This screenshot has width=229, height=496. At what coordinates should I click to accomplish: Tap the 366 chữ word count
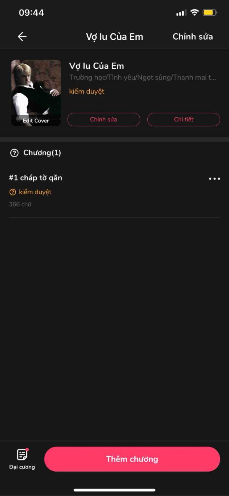(x=20, y=204)
